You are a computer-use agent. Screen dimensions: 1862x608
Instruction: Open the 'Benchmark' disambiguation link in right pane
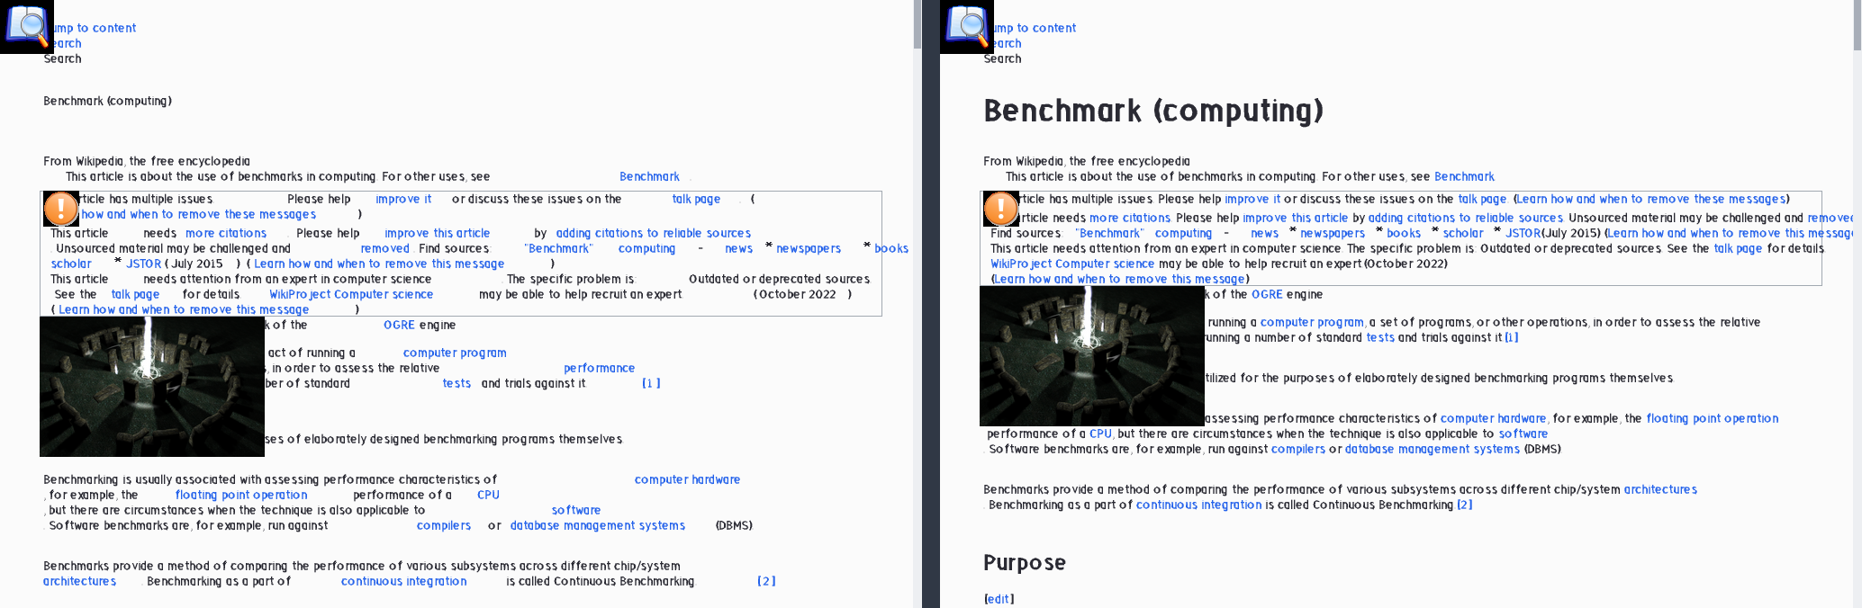[1464, 176]
